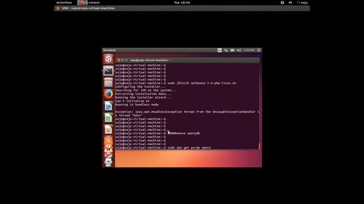The width and height of the screenshot is (364, 204).
Task: Open the accessibility icon in GNOME top bar
Action: click(282, 2)
